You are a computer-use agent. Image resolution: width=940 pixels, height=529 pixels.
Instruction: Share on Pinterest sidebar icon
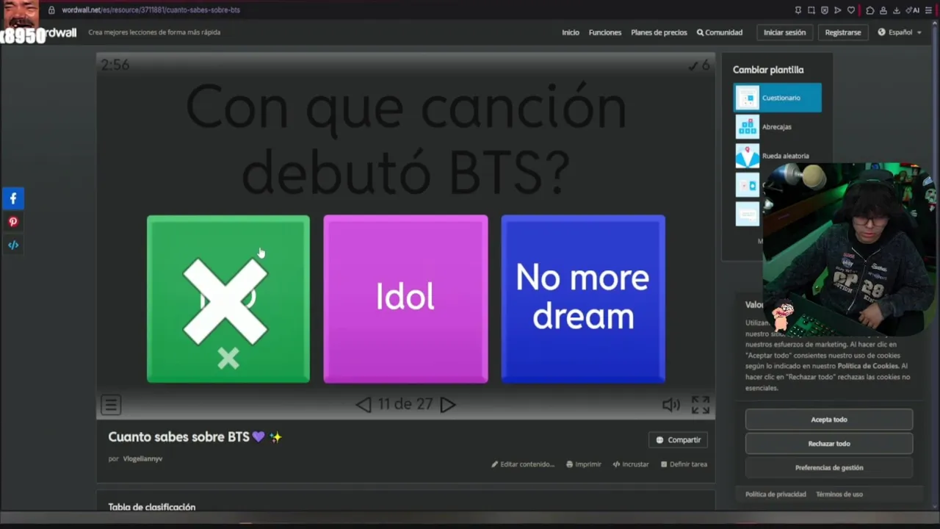13,222
